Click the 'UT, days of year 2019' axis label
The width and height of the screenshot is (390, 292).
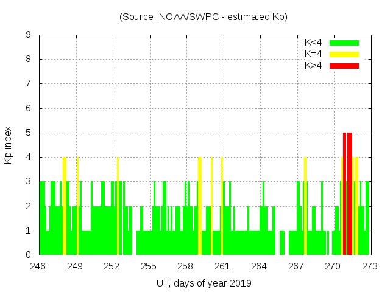[204, 283]
